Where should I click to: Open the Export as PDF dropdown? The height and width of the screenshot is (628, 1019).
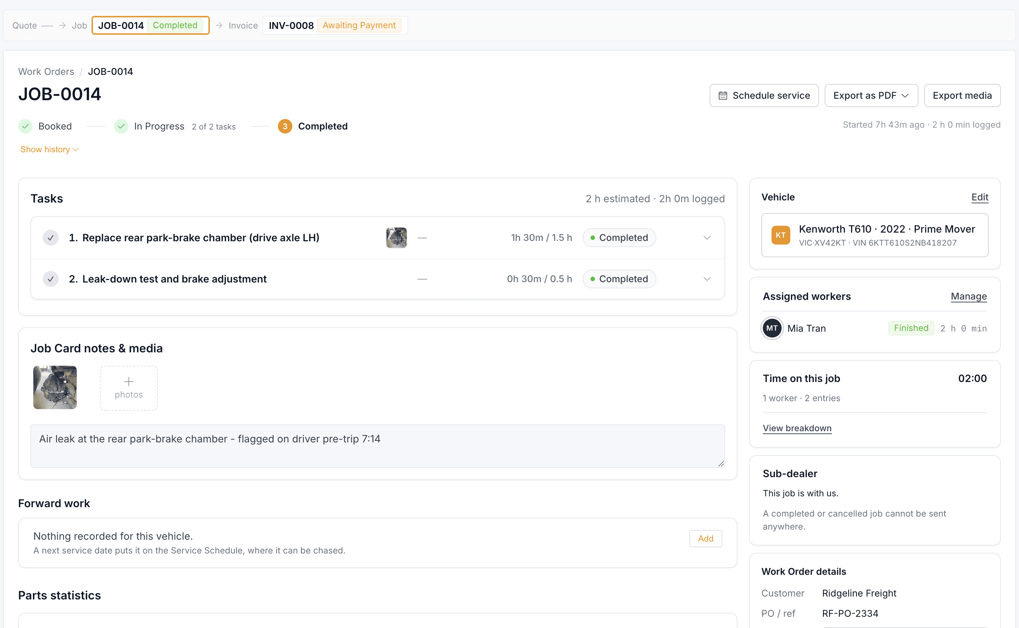coord(871,96)
